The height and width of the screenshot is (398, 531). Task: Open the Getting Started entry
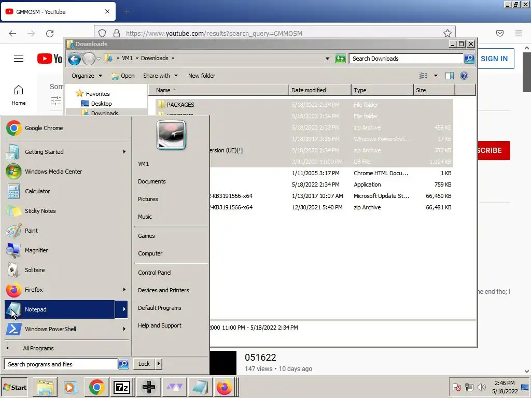67,152
